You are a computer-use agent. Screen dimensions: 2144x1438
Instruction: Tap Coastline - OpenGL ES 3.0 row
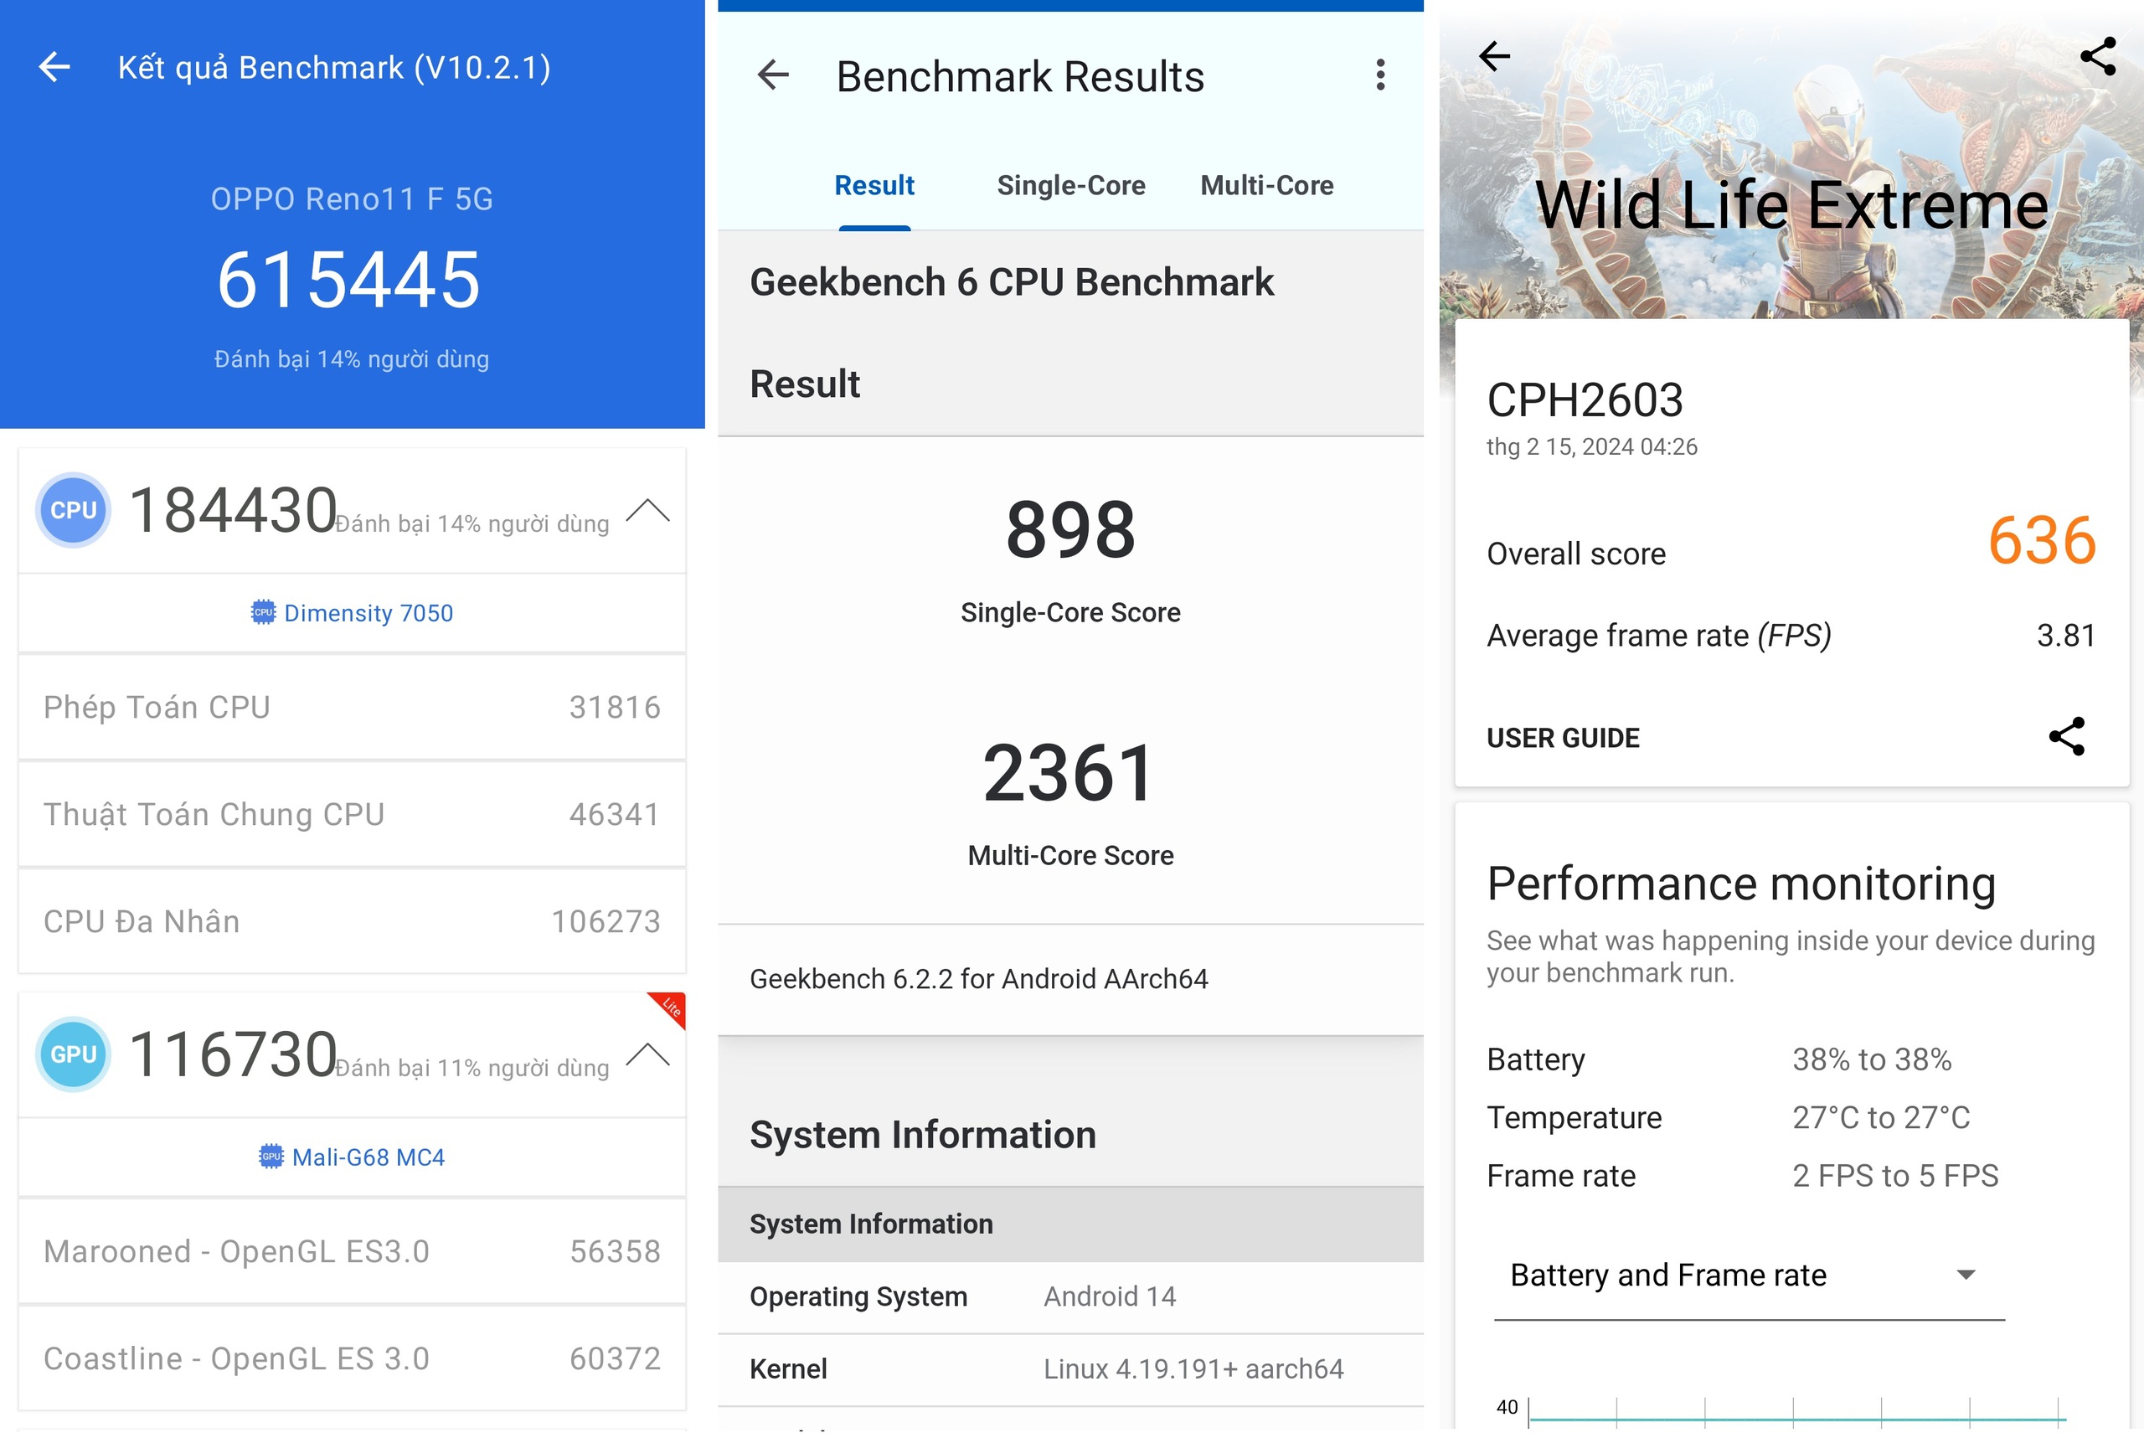tap(352, 1359)
